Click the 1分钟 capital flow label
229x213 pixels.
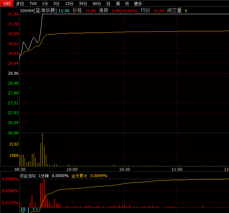pos(44,176)
